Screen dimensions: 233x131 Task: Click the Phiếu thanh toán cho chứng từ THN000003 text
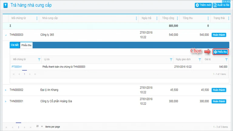(x=64, y=67)
